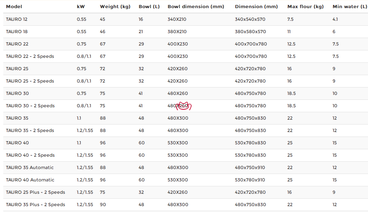Click dimension value 530x780x910

(250, 180)
